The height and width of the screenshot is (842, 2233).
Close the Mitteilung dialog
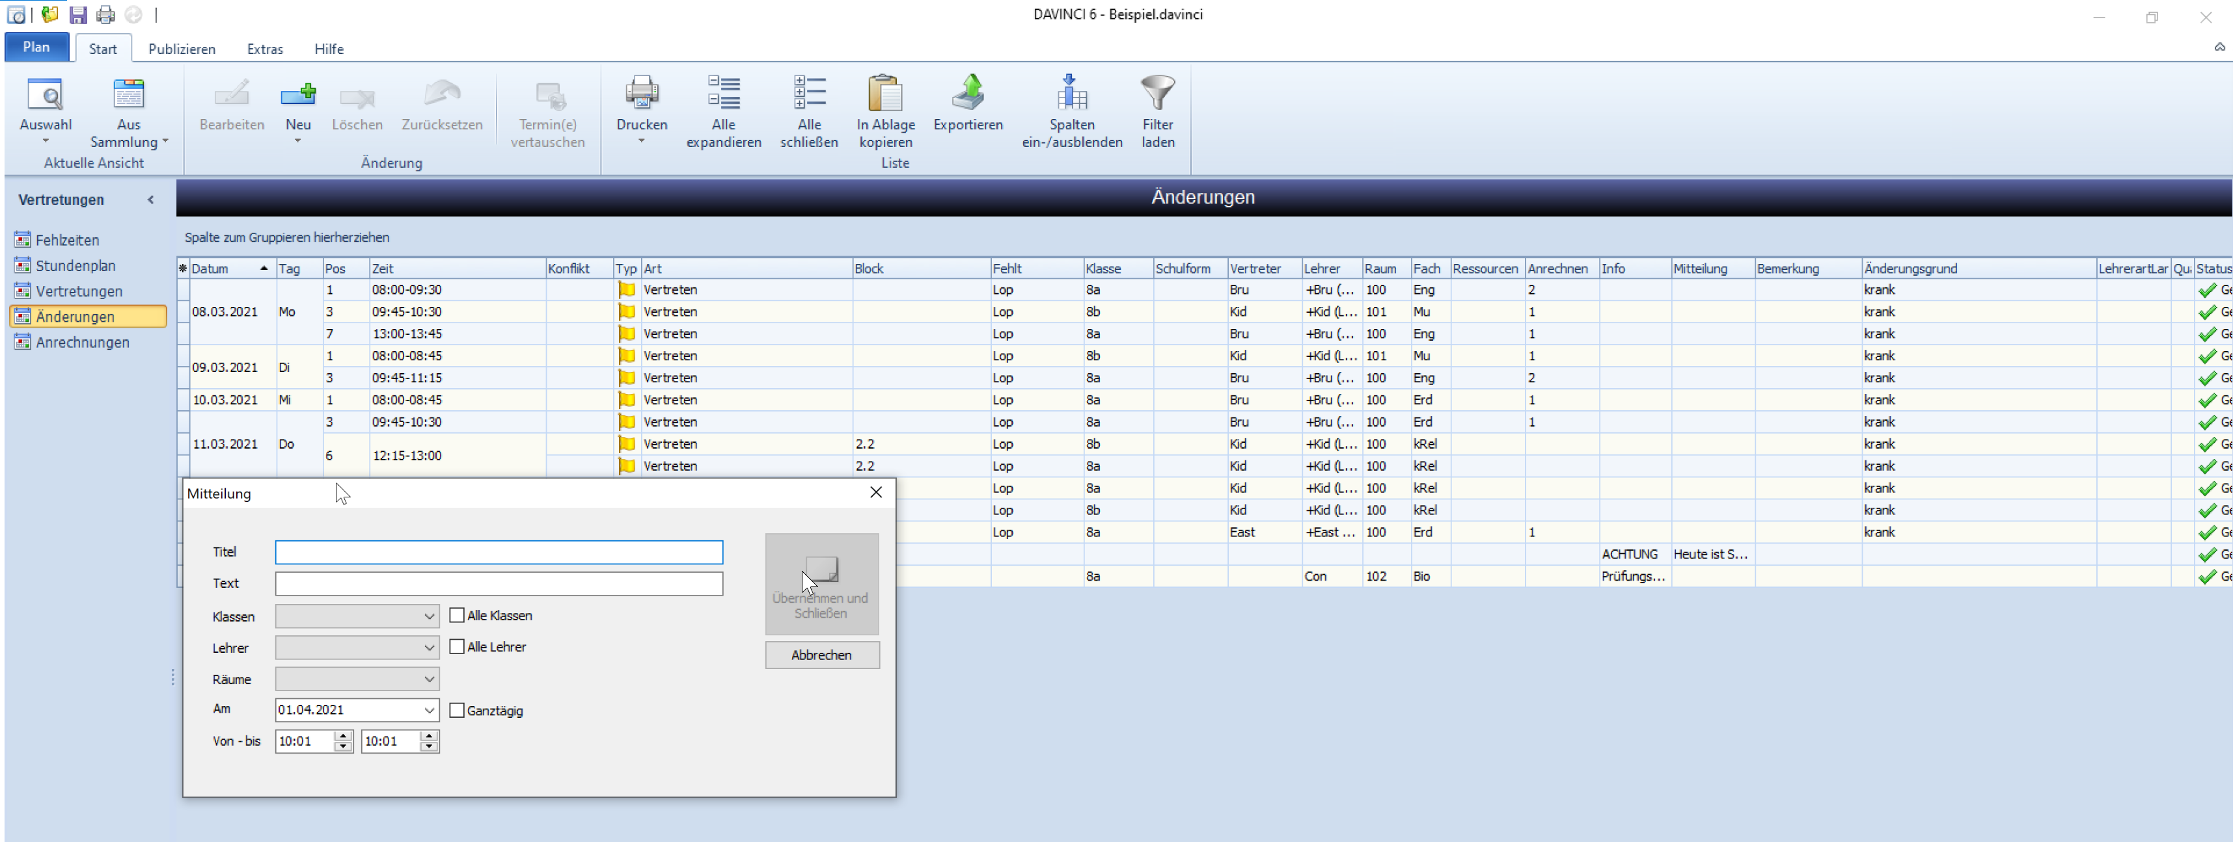[875, 492]
